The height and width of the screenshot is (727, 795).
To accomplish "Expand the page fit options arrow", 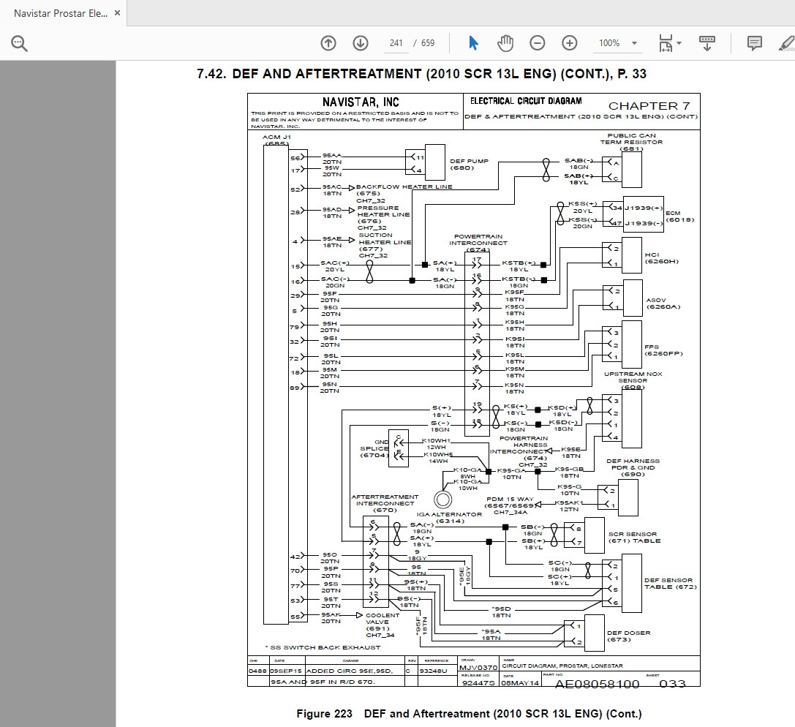I will pos(679,43).
